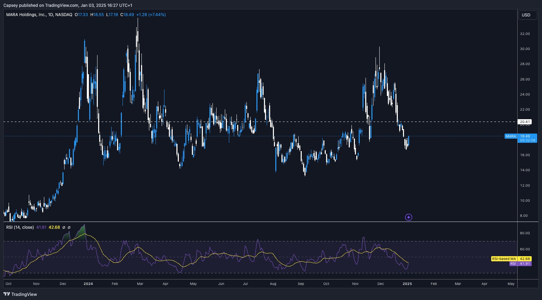Click the 2025 year label on time axis
Image resolution: width=542 pixels, height=300 pixels.
tap(407, 284)
